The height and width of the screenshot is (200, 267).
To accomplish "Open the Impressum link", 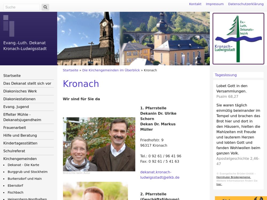I will [215, 4].
